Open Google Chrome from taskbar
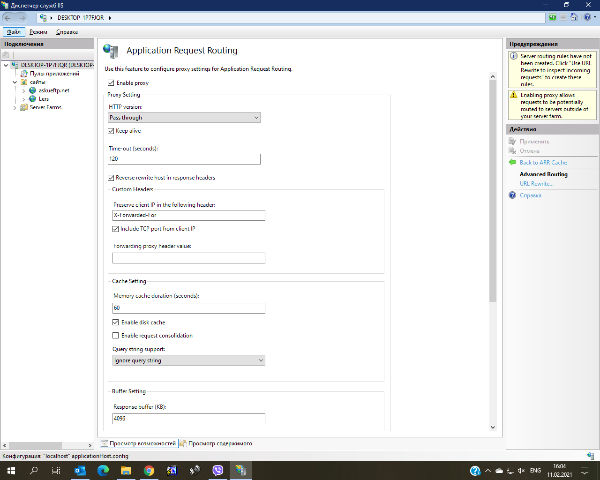 [x=149, y=471]
